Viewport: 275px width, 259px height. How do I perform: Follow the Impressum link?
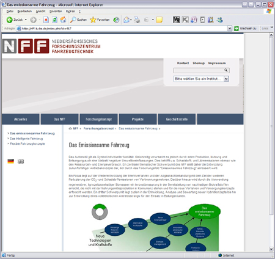[217, 63]
